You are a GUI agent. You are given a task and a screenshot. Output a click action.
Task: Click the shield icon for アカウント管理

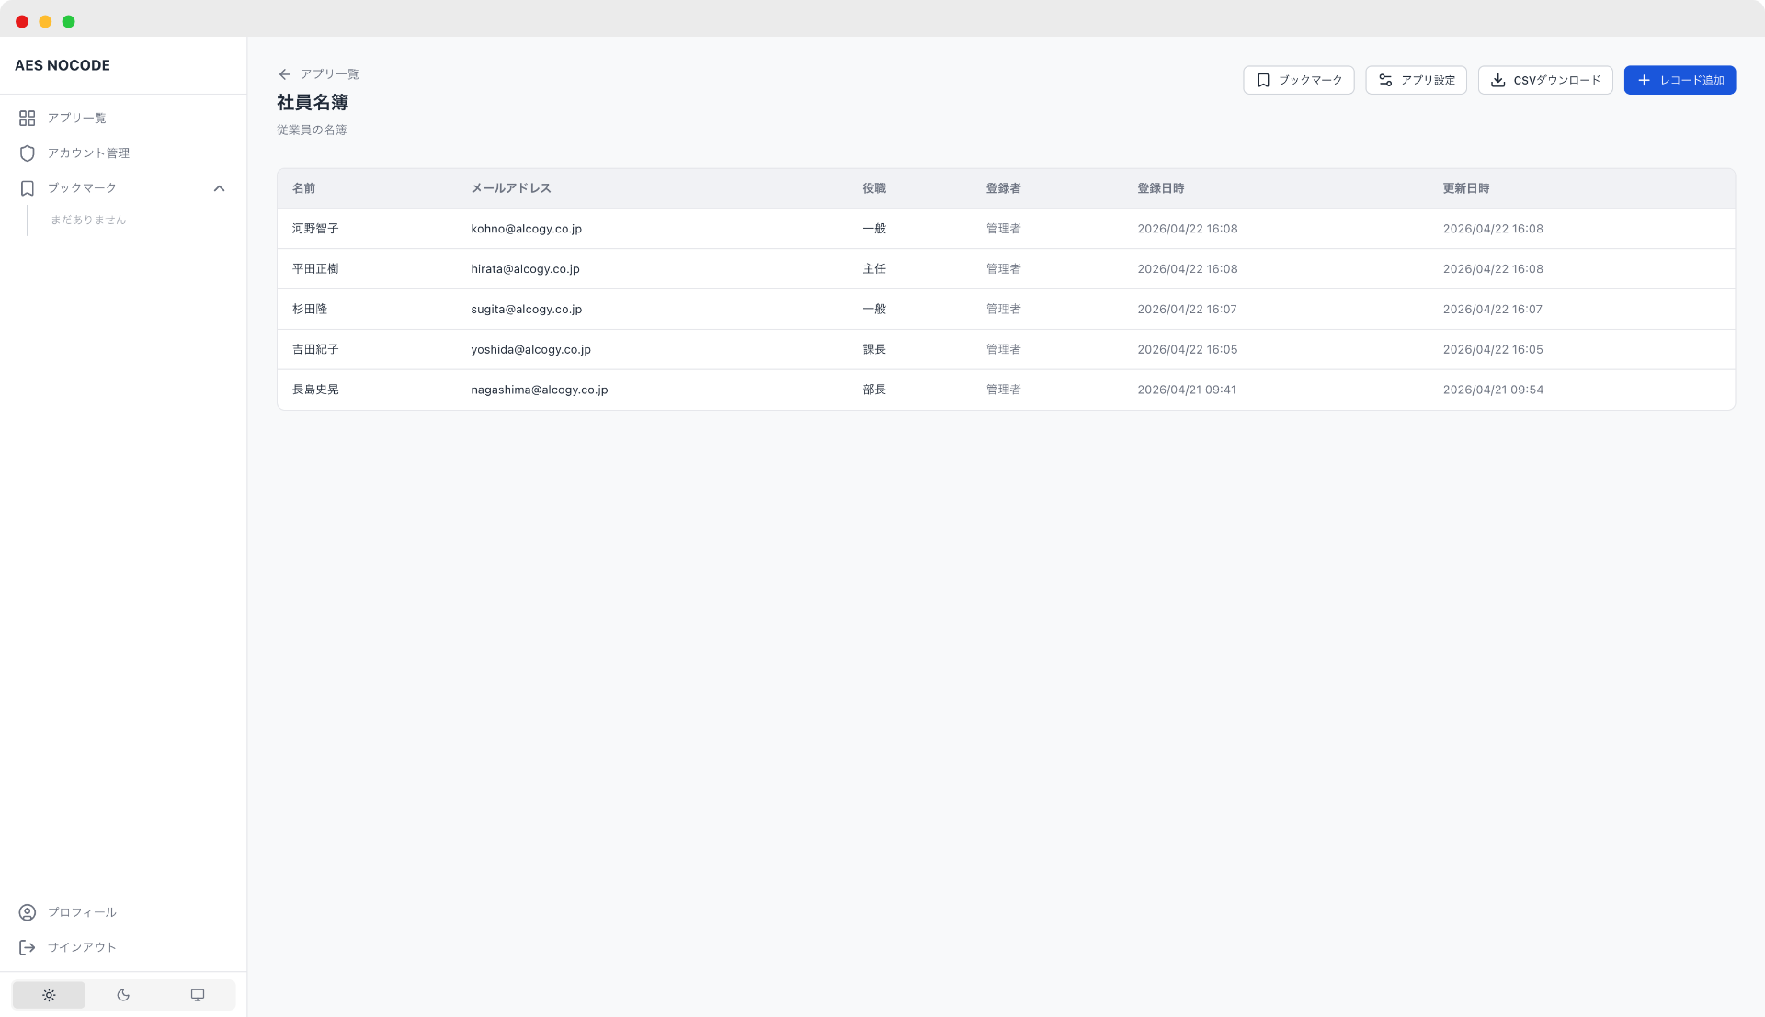27,153
